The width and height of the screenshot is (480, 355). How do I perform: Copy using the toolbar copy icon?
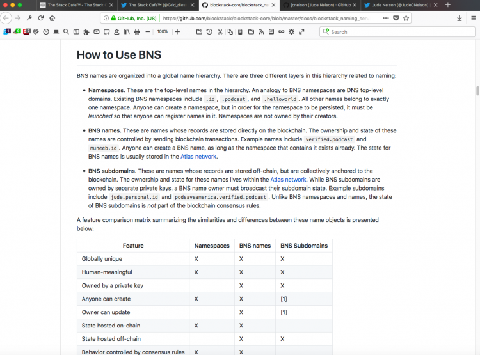click(230, 32)
